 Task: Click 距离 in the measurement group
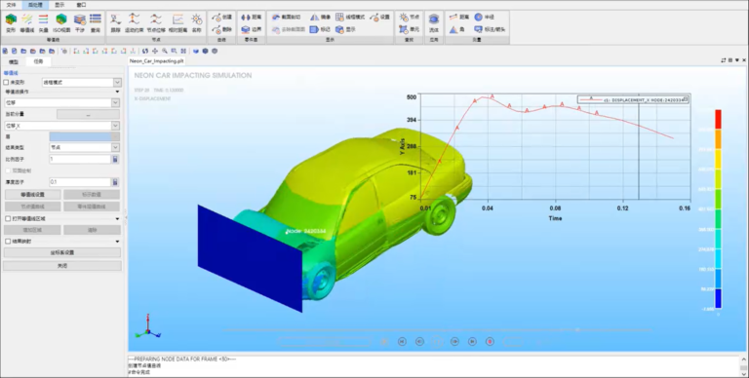click(x=459, y=18)
